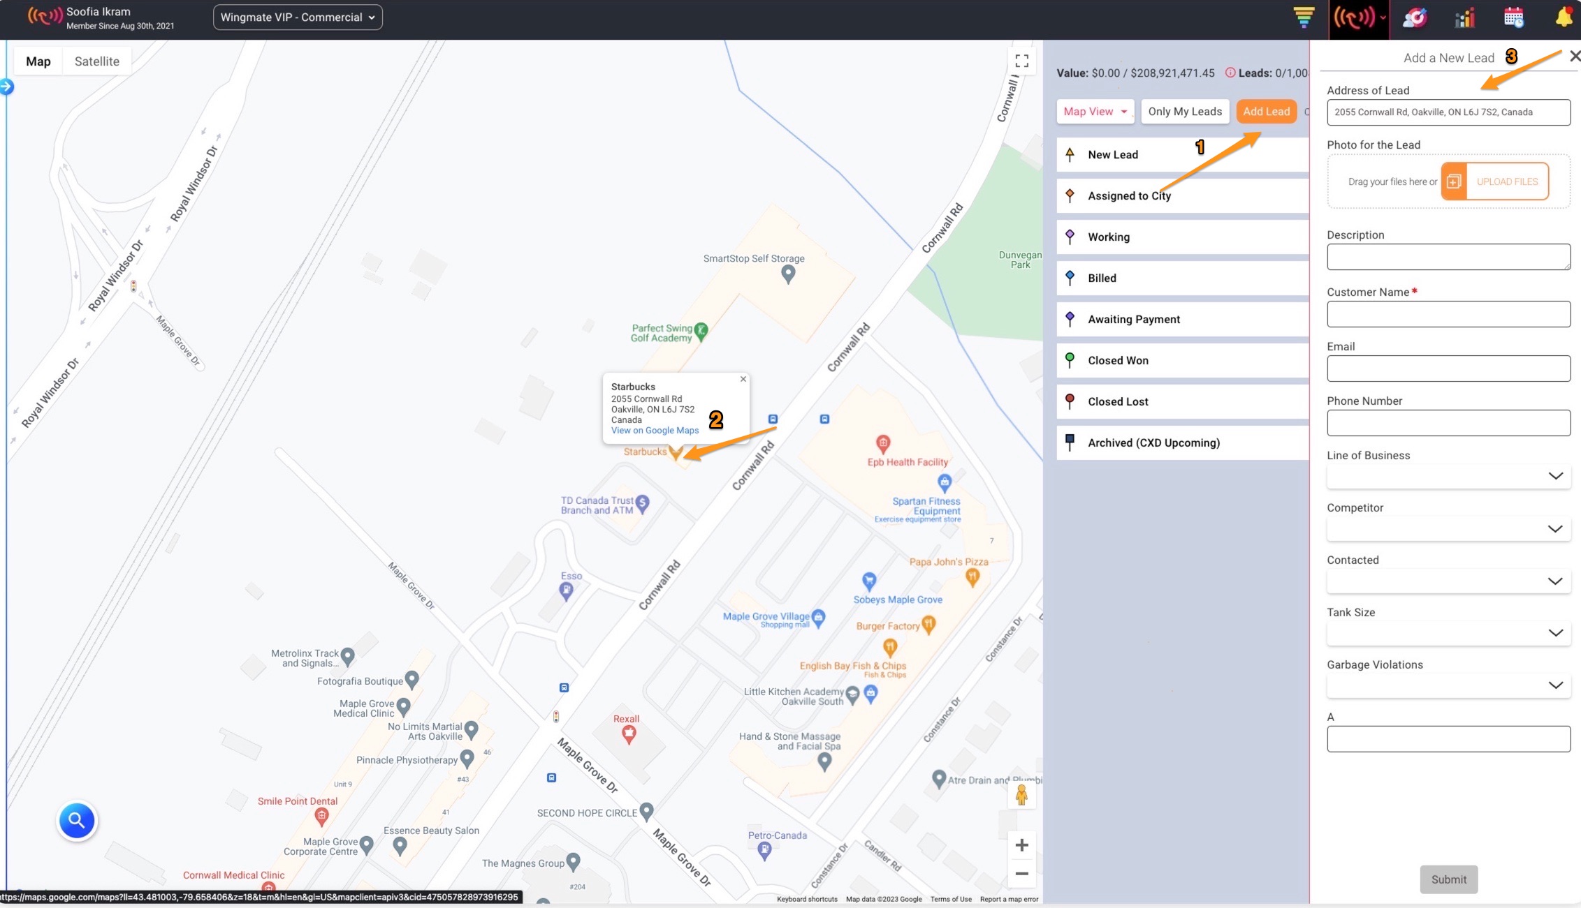The width and height of the screenshot is (1581, 908).
Task: Open the target and people icon
Action: [x=1415, y=17]
